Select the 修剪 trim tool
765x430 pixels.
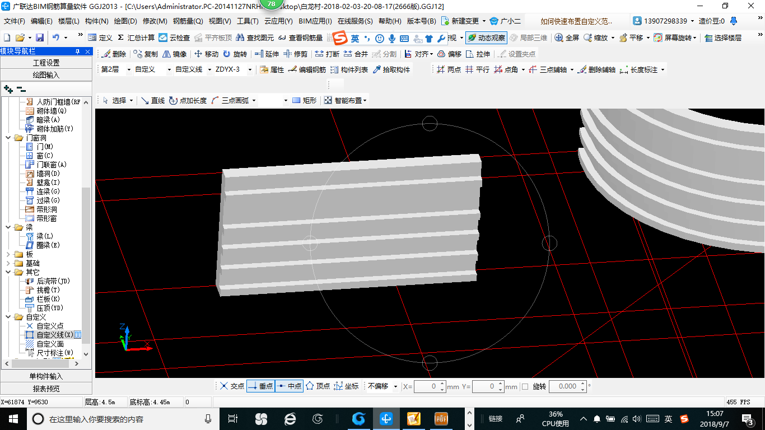click(295, 54)
